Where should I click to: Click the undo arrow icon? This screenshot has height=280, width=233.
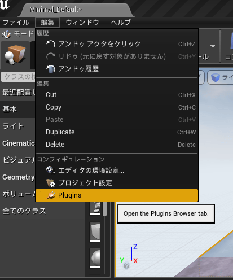[x=51, y=44]
